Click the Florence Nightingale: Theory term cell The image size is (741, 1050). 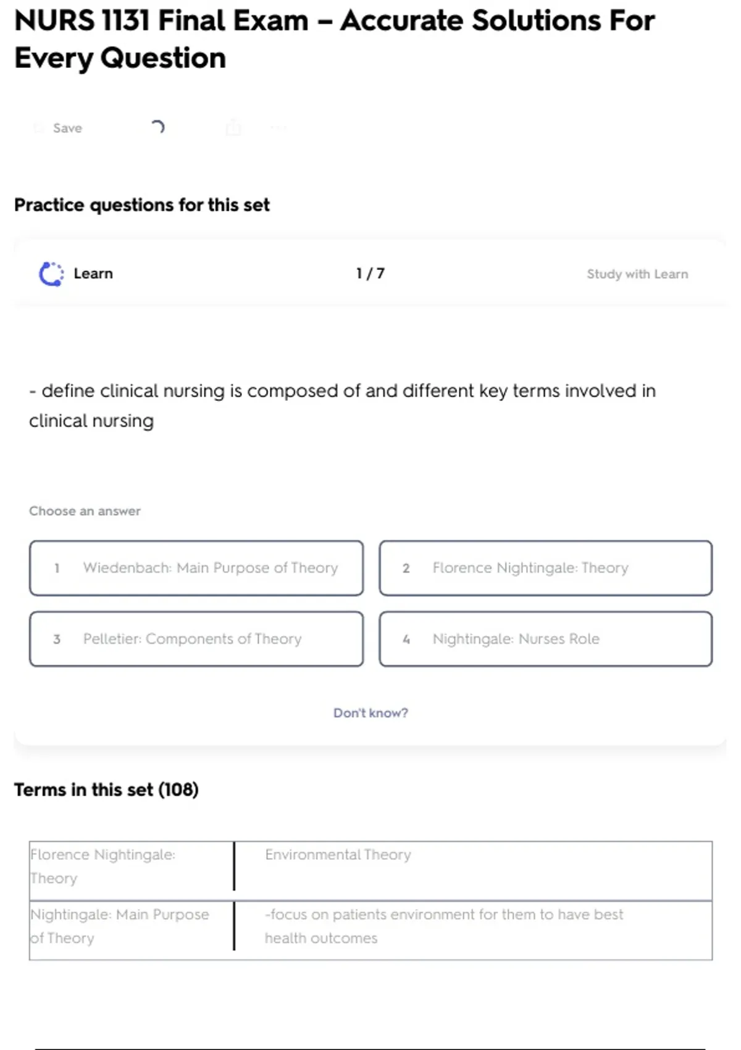pos(103,866)
